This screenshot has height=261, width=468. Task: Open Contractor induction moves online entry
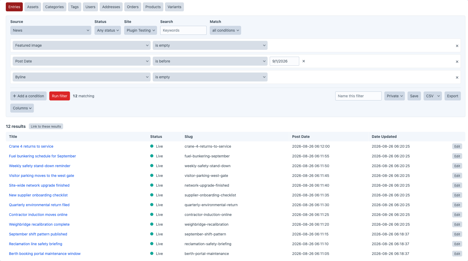click(x=38, y=215)
